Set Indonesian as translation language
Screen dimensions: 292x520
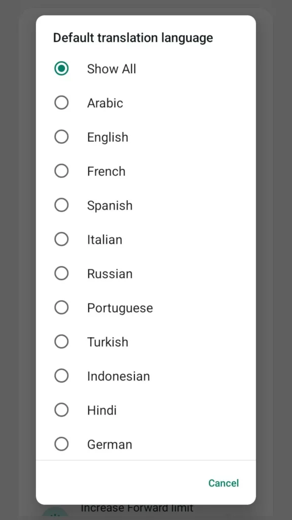pos(61,376)
